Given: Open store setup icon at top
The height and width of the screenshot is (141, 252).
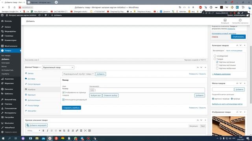Looking at the screenshot, I should coord(240,21).
